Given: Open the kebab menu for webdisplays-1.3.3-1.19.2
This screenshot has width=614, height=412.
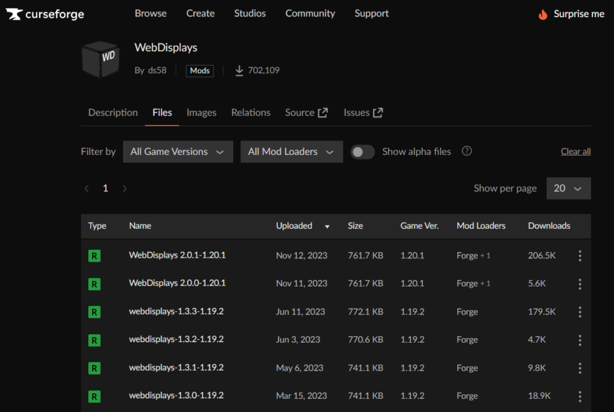Looking at the screenshot, I should point(580,312).
